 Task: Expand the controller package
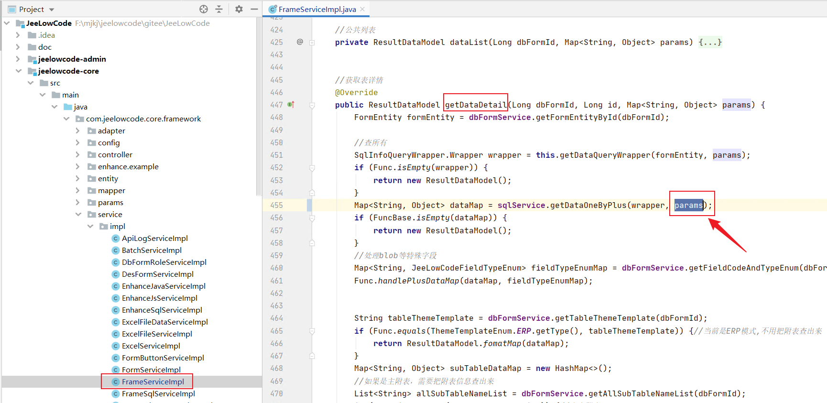click(x=78, y=155)
